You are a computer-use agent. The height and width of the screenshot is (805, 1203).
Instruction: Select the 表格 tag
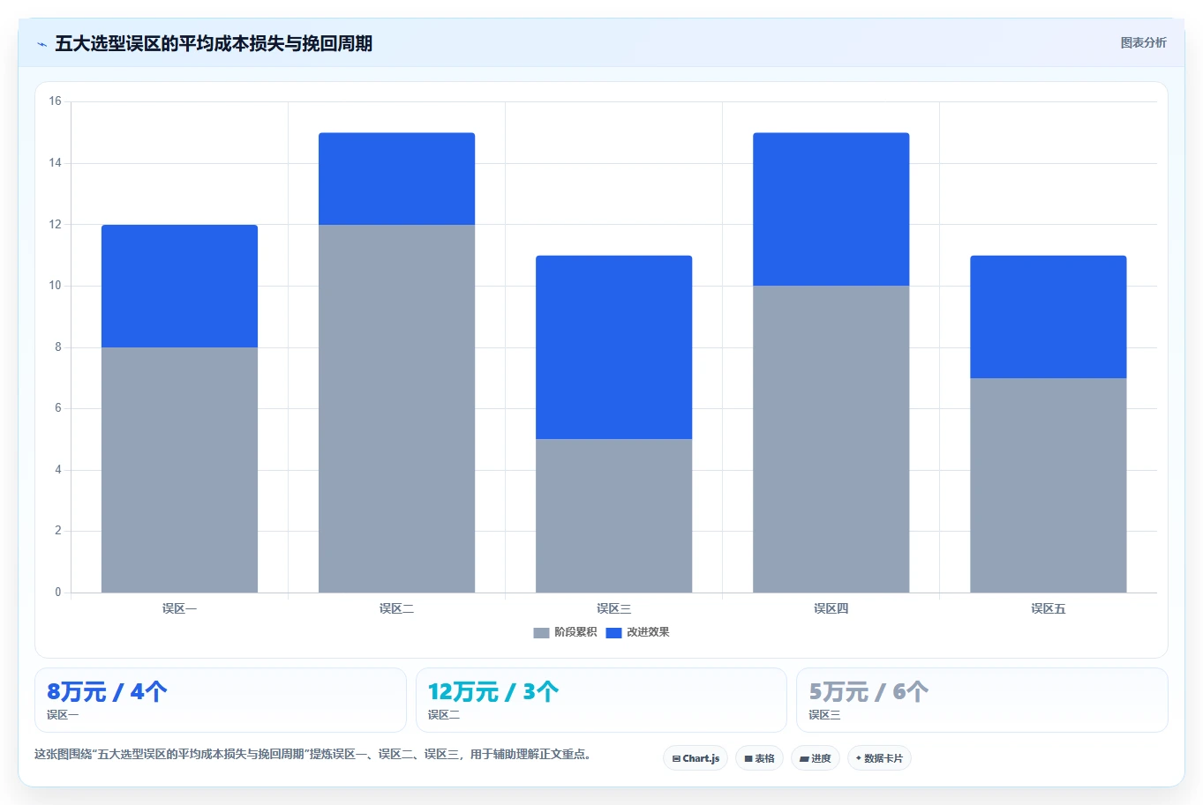coord(759,758)
